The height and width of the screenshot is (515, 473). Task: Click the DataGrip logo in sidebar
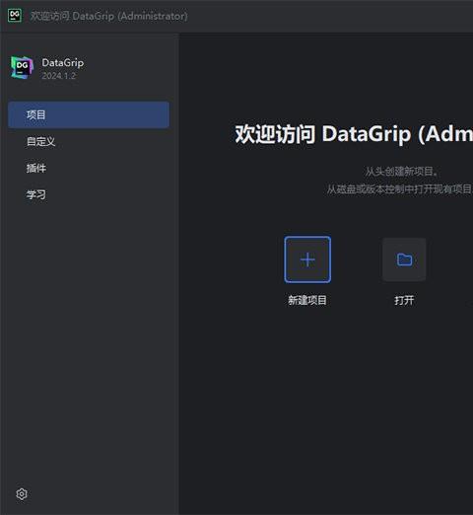pos(22,67)
